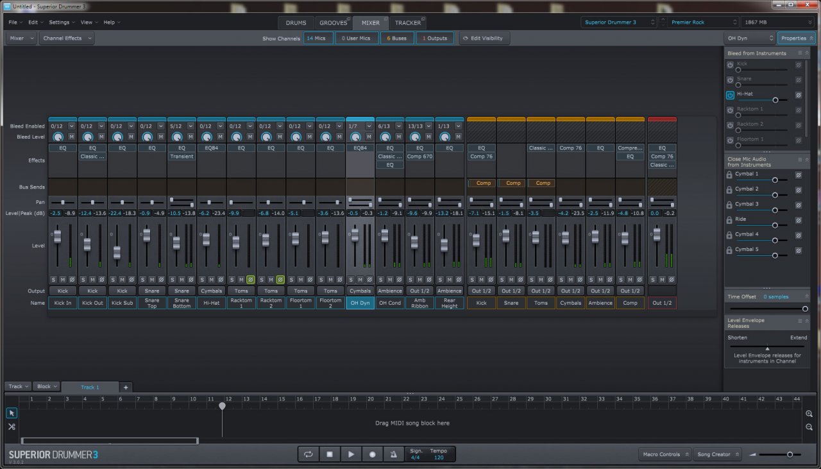This screenshot has height=469, width=821.
Task: Click Kick Sub bleed level knob
Action: pyautogui.click(x=117, y=137)
